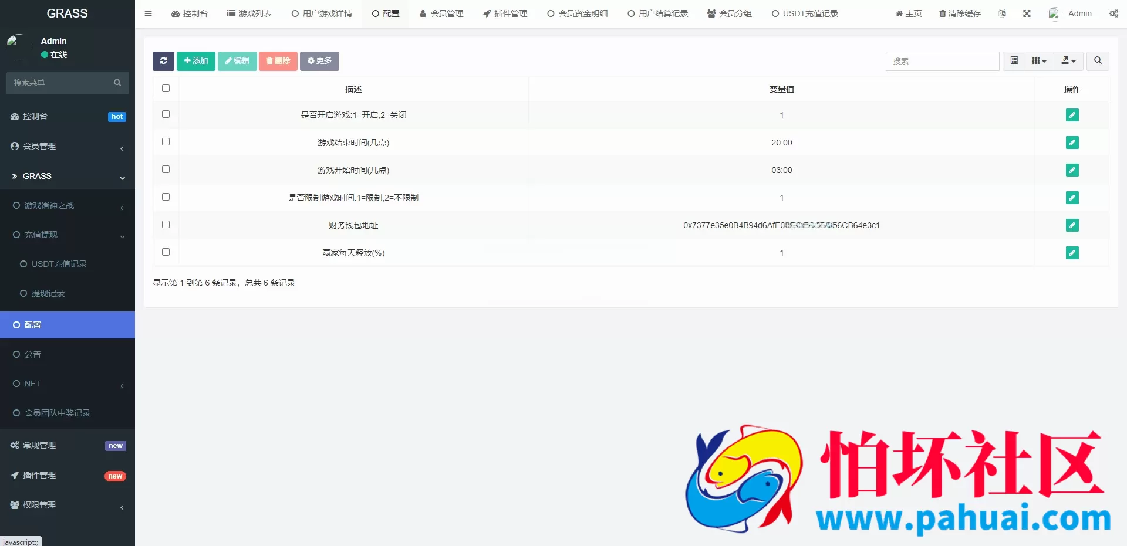Viewport: 1127px width, 546px height.
Task: Check the 是否开启游戏 row checkbox
Action: pyautogui.click(x=166, y=114)
